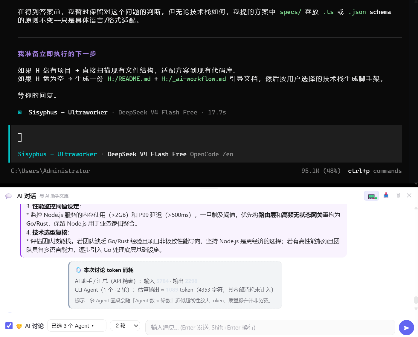Click the chat scrollbar down arrow

tap(416, 309)
